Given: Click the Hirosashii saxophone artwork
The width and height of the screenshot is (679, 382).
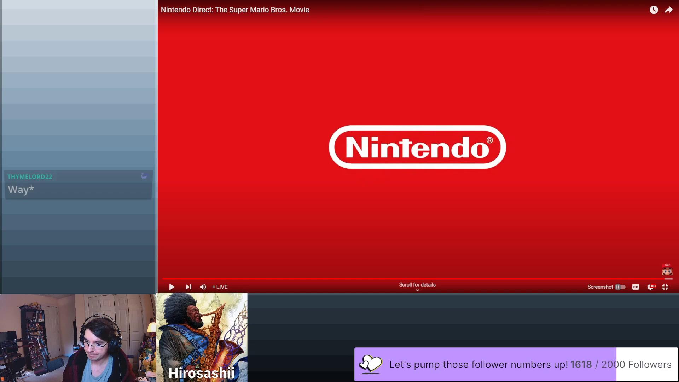Looking at the screenshot, I should (202, 332).
